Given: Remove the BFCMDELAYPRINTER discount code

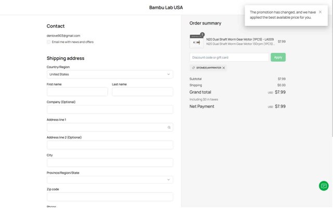Looking at the screenshot, I should (224, 68).
